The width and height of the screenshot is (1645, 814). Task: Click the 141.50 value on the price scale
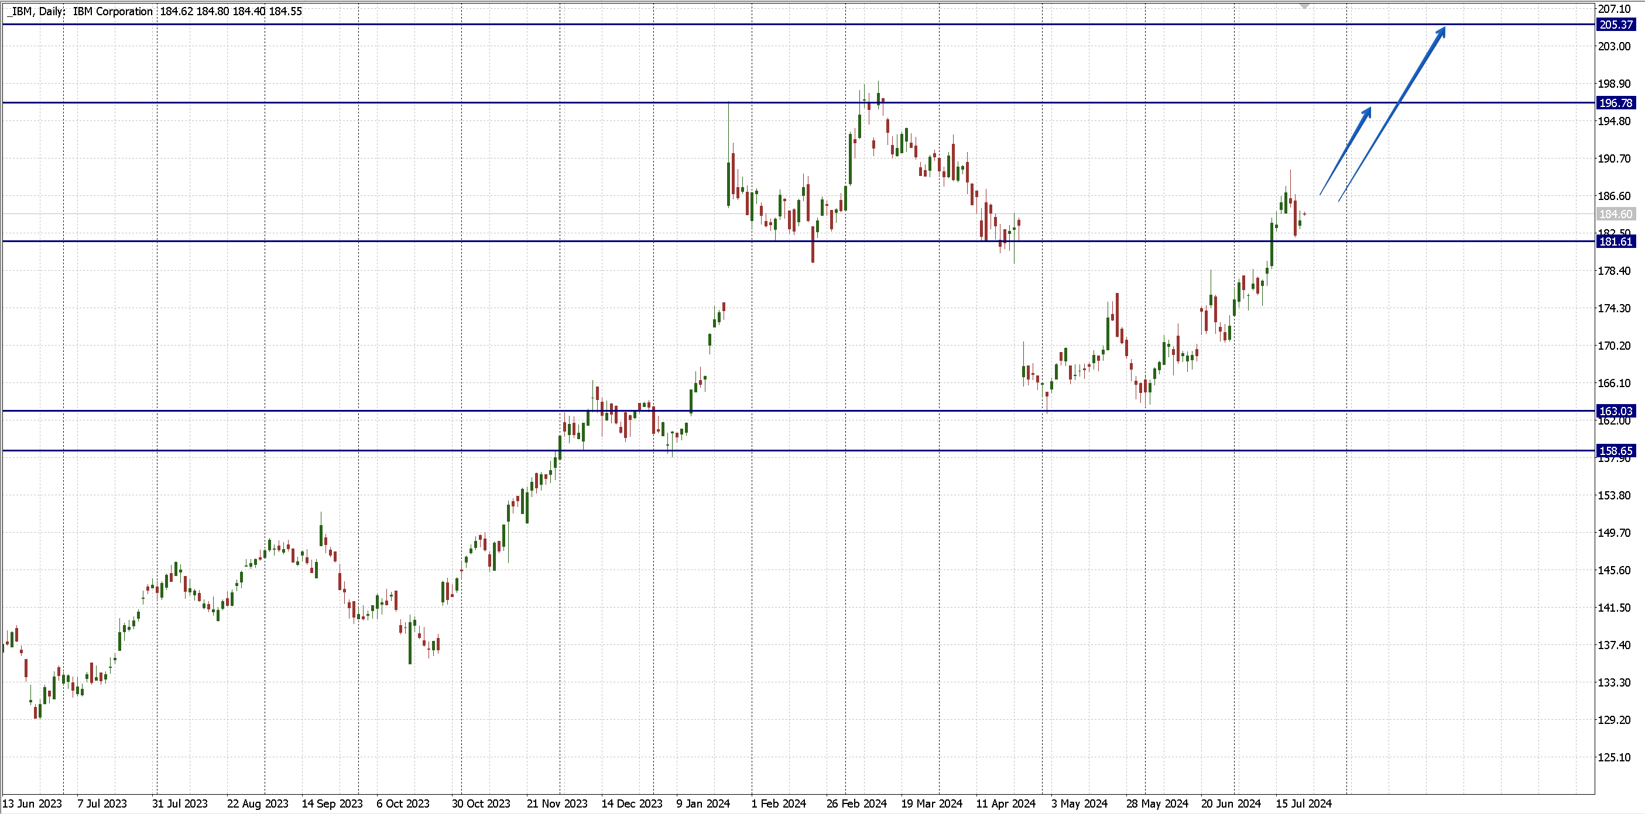[x=1615, y=608]
